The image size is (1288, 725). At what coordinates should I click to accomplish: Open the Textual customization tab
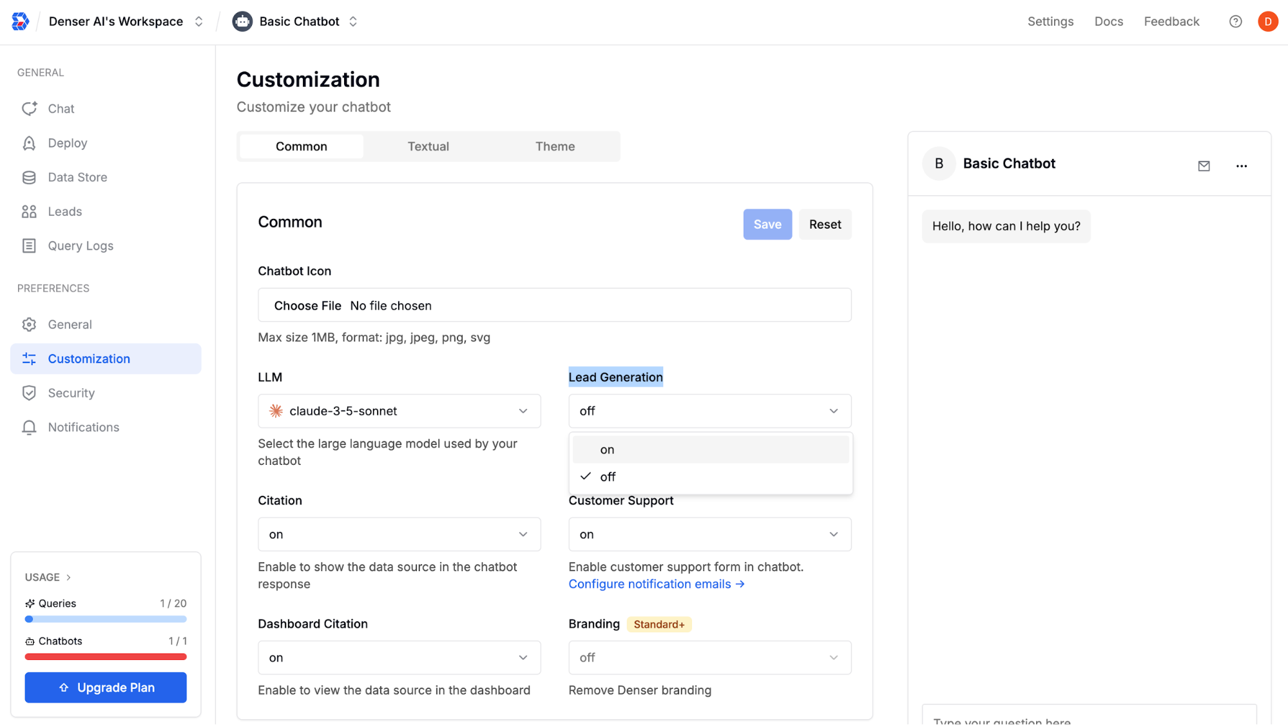(428, 146)
